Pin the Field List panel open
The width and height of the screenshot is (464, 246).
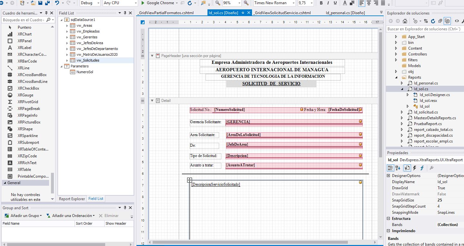point(125,13)
